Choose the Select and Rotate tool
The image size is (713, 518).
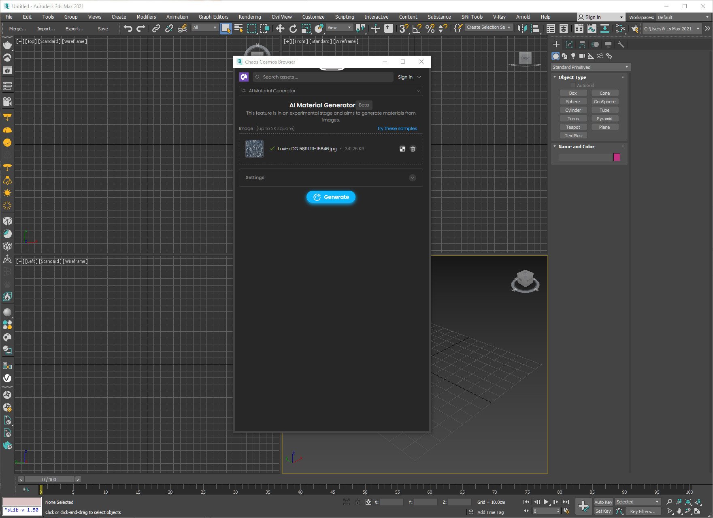(x=293, y=28)
